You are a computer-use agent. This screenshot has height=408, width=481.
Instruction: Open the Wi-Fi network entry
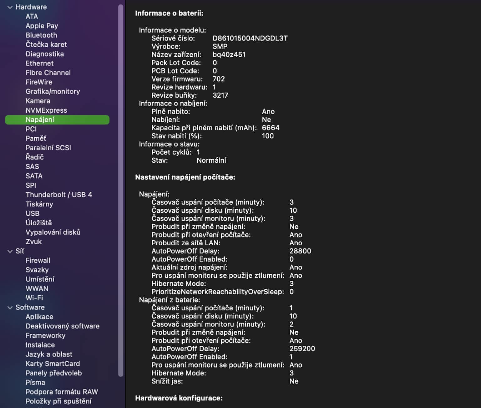[x=34, y=298]
